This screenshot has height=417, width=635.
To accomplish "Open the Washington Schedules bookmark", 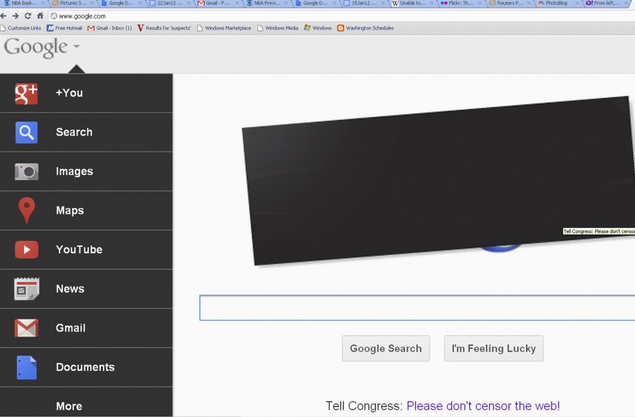I will click(366, 28).
